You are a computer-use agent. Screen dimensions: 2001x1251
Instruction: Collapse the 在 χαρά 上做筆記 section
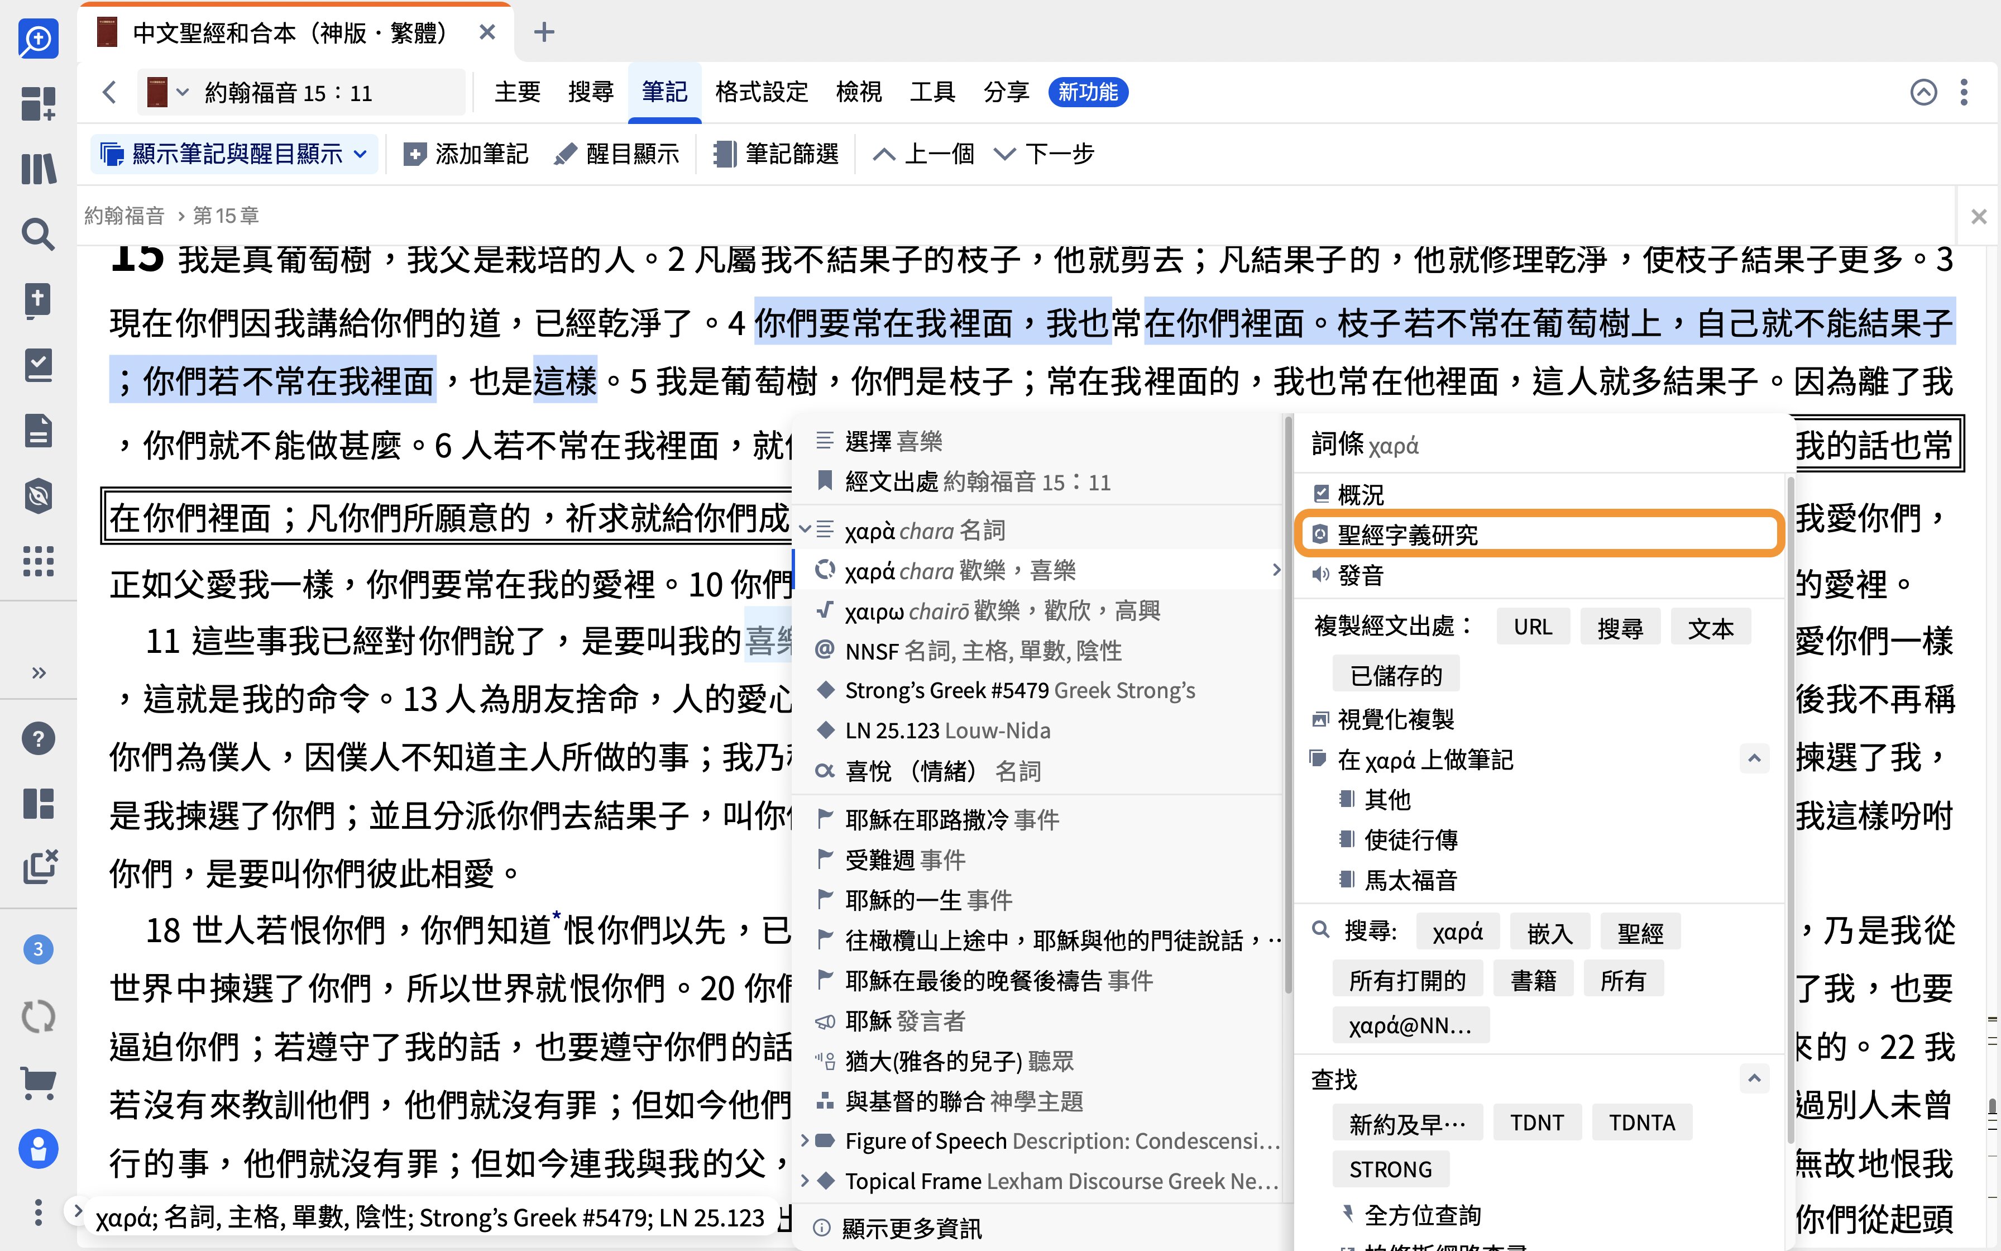[1754, 758]
